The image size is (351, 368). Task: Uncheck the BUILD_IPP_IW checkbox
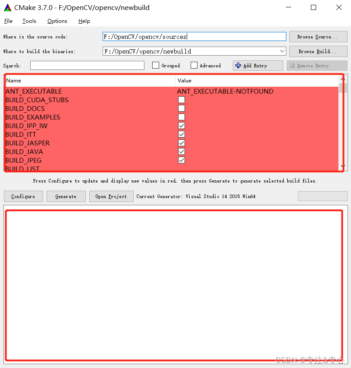182,126
